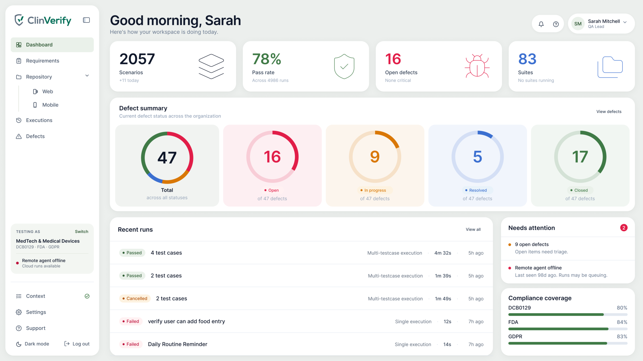643x361 pixels.
Task: Click the Needs attention count badge
Action: pos(624,228)
